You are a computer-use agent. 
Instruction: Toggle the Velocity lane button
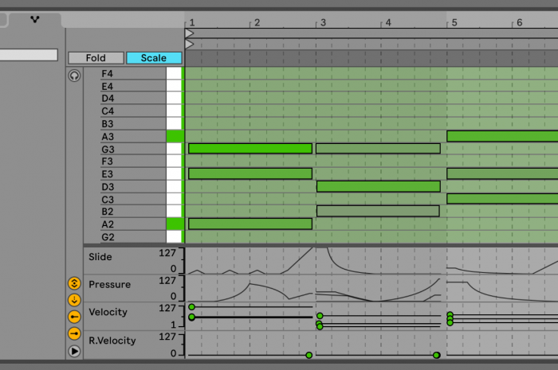point(74,317)
